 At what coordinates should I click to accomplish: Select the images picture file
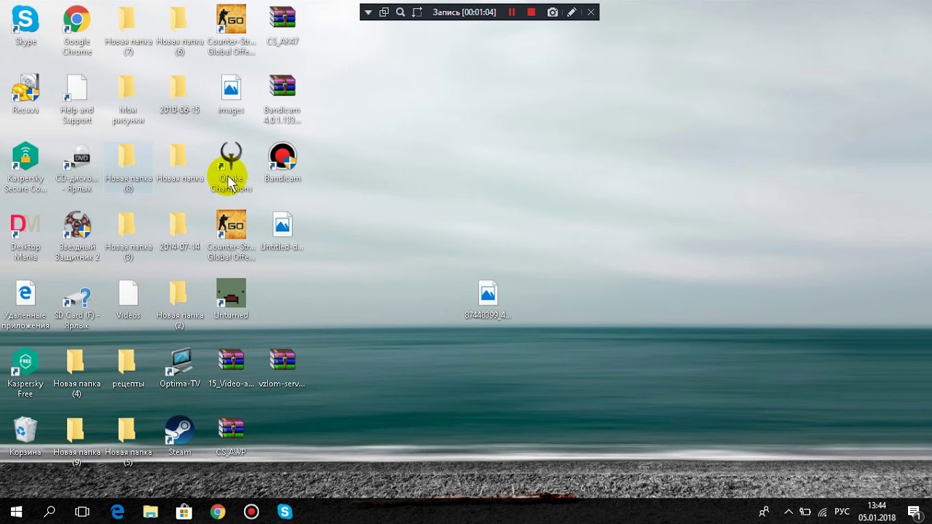pos(231,94)
